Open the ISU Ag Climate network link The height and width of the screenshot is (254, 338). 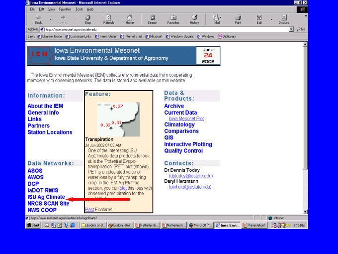pos(46,197)
